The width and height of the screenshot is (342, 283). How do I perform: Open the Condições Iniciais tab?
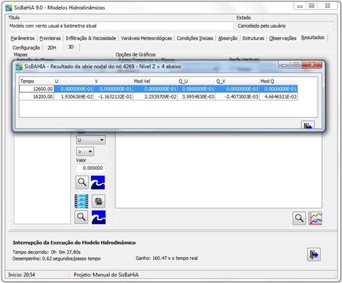195,38
